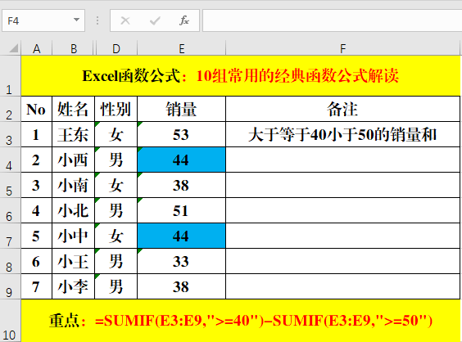Click the gender cell for 小李

coord(115,286)
